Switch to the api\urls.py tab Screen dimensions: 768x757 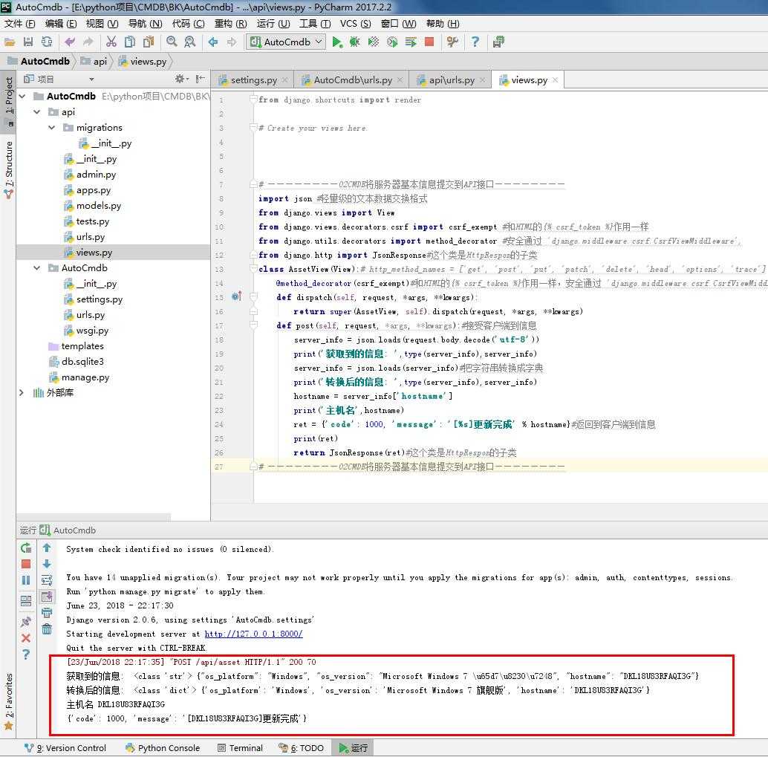(452, 80)
